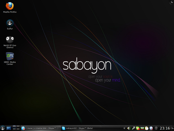Open the Sabayon application launcher menu
174x131 pixels.
point(3,128)
